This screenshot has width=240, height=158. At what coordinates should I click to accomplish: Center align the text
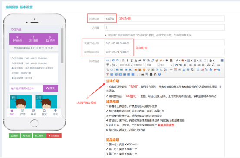click(195, 65)
